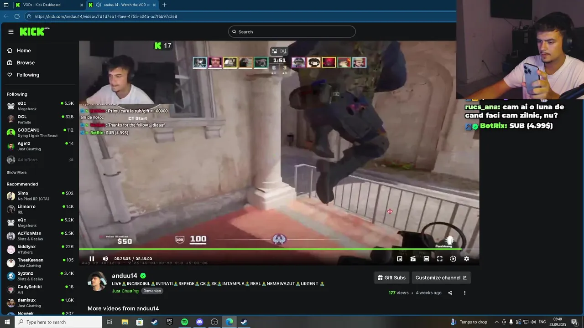Screen dimensions: 584x328
Task: Open the Windows notification center
Action: tap(575, 322)
